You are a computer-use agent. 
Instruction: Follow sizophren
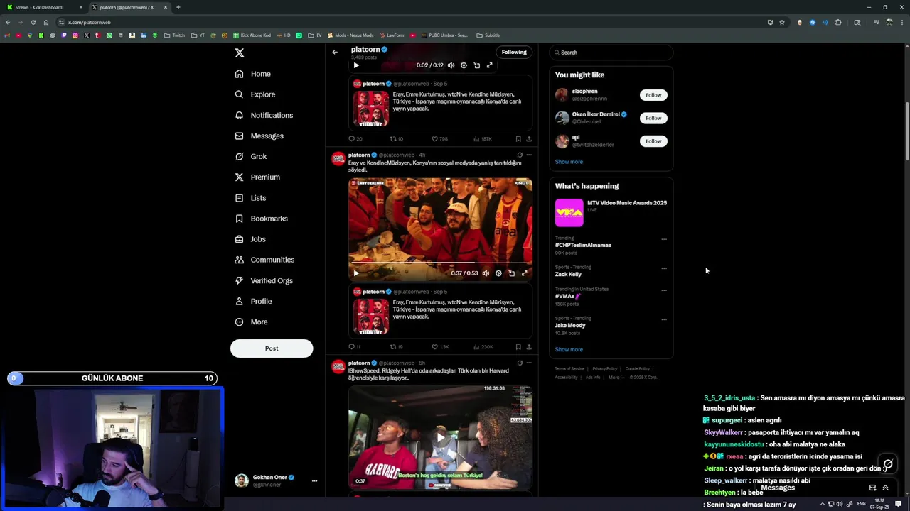(653, 95)
